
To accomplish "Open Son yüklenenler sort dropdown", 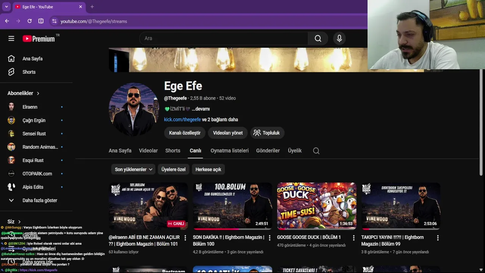I will click(x=133, y=169).
